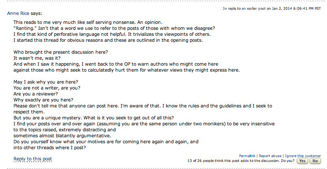Select 'Ignore this customer' link

coord(303,156)
